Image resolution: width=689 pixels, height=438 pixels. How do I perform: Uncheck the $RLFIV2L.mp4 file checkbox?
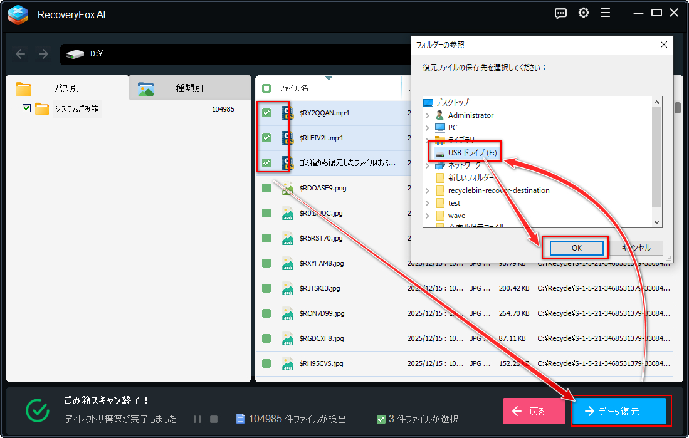coord(266,138)
